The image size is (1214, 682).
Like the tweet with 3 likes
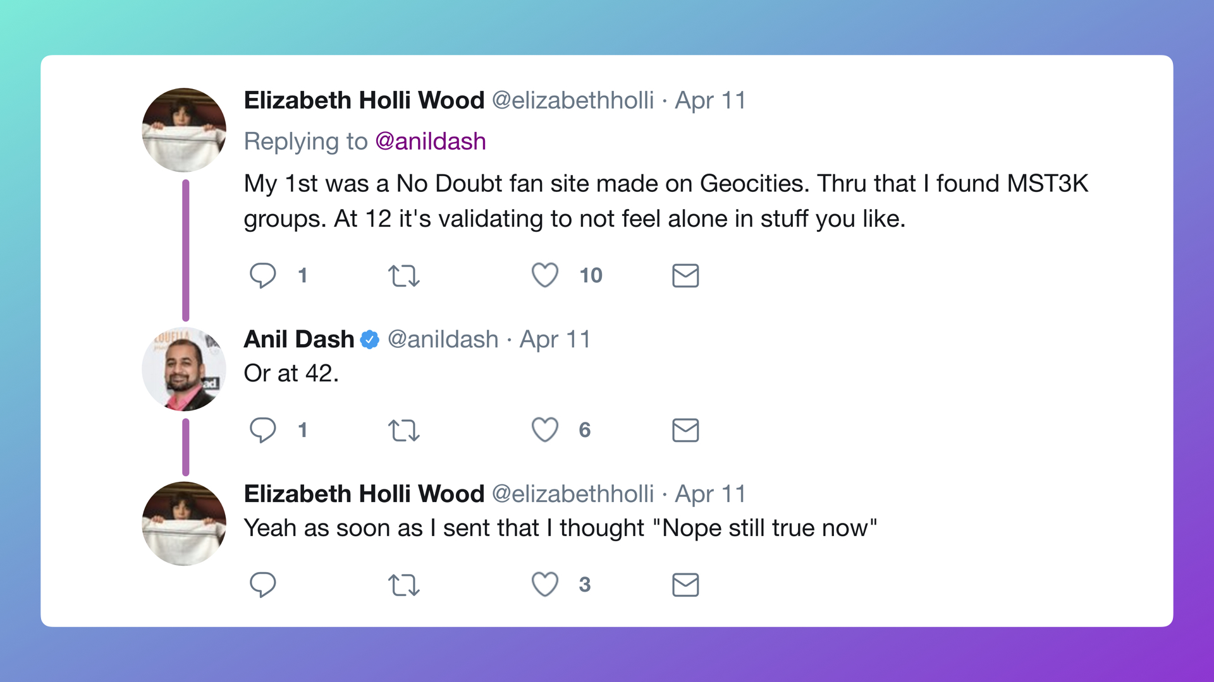click(x=544, y=585)
